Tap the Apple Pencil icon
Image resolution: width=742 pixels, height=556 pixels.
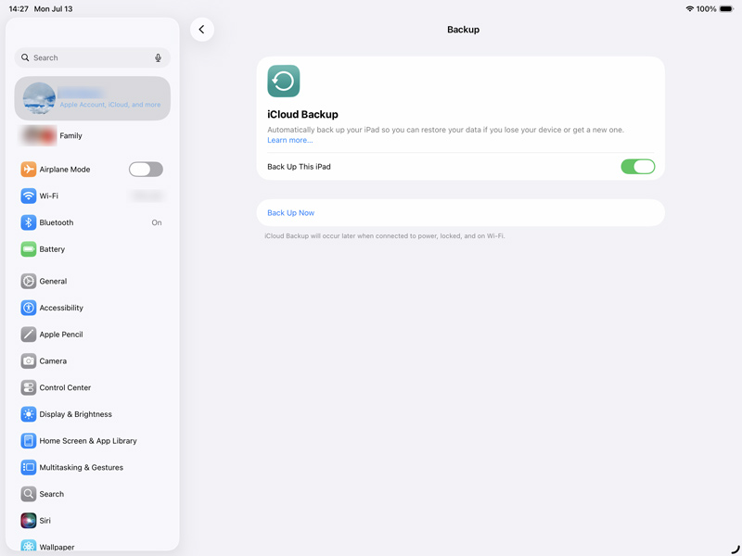(x=29, y=335)
